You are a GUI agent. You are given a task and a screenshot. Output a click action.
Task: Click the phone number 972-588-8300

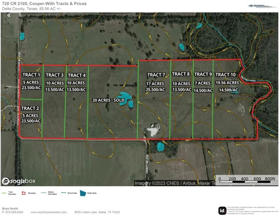click(14, 212)
